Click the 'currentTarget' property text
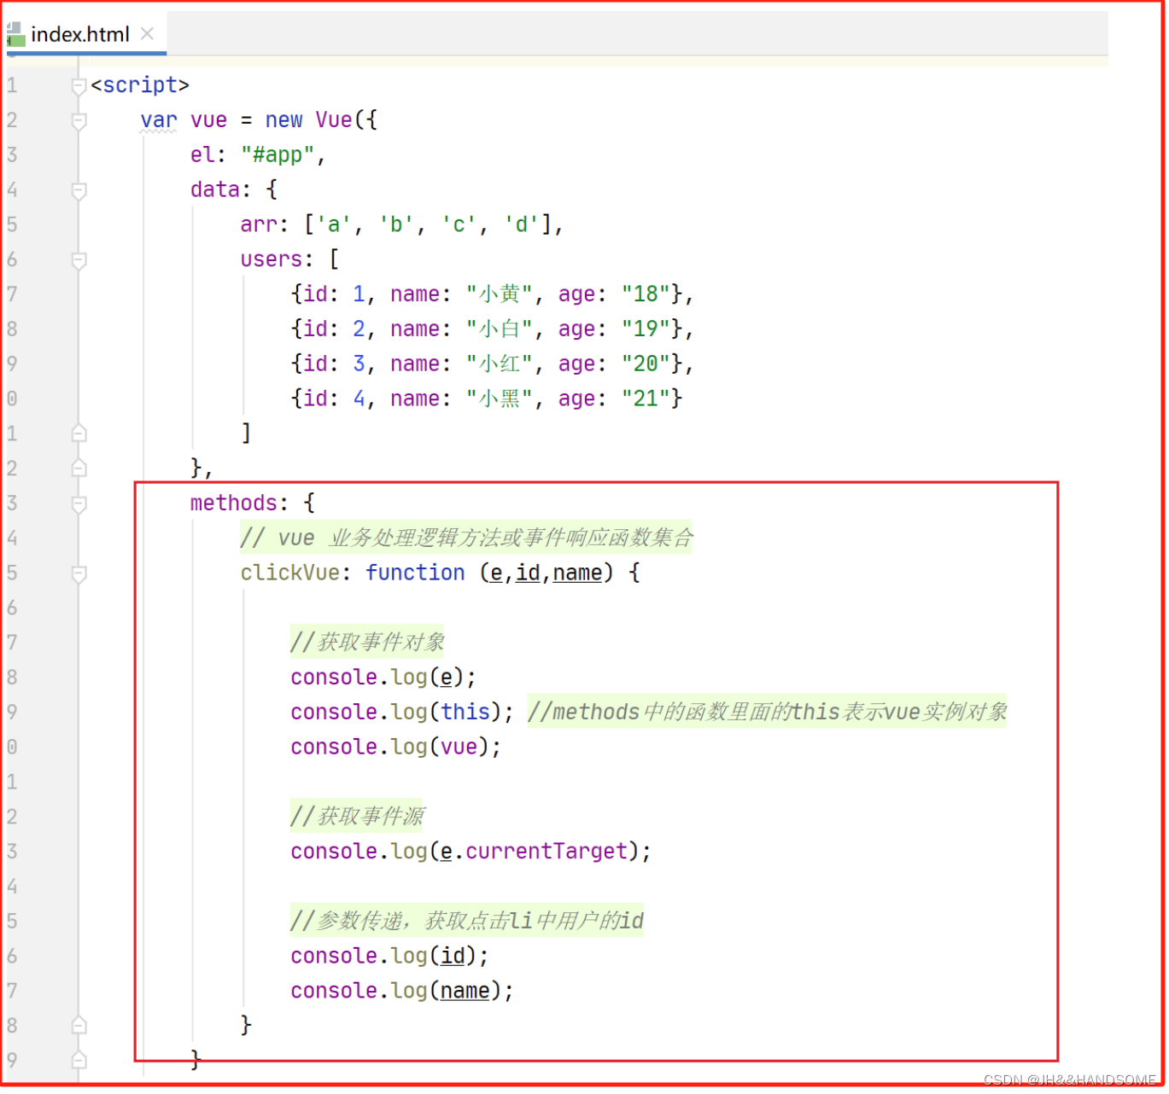This screenshot has width=1169, height=1094. pyautogui.click(x=547, y=852)
